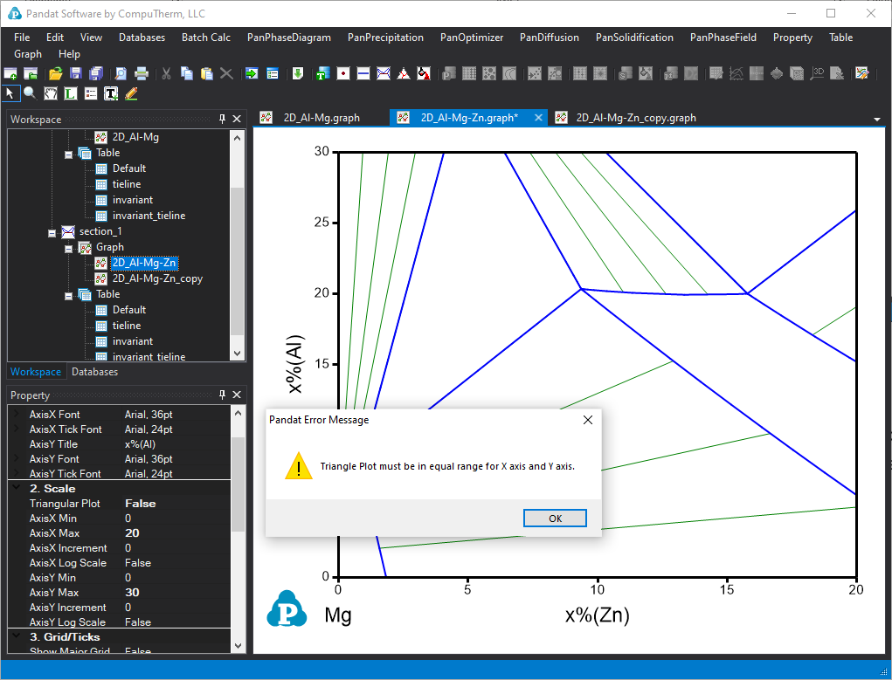
Task: Click the 3D plot toolbar icon
Action: pos(818,73)
